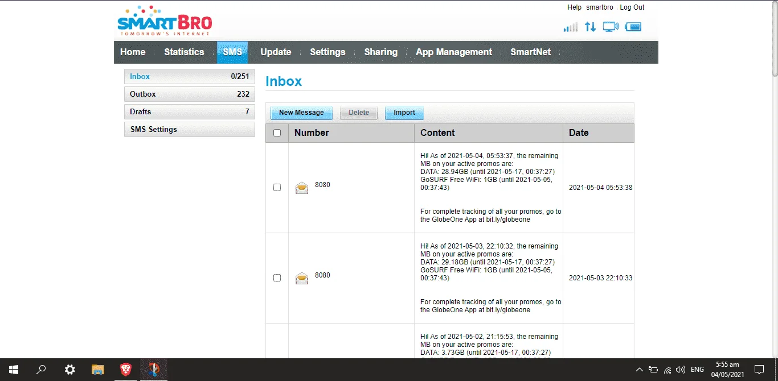Open message with DATA: 28.94GB
778x381 pixels.
pyautogui.click(x=490, y=187)
